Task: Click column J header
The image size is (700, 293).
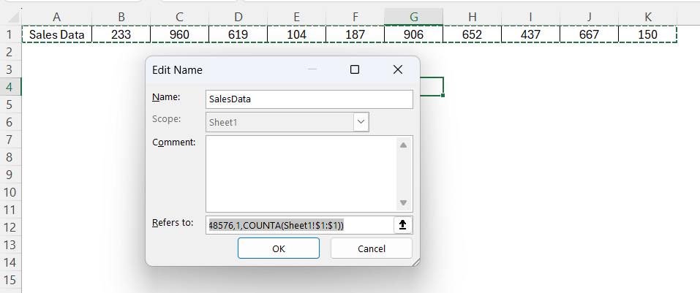Action: point(589,17)
